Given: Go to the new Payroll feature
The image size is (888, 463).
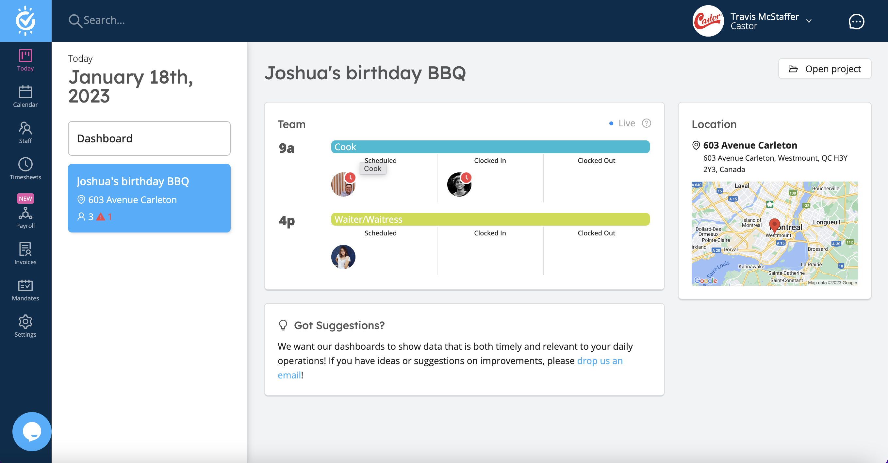Looking at the screenshot, I should click(25, 217).
